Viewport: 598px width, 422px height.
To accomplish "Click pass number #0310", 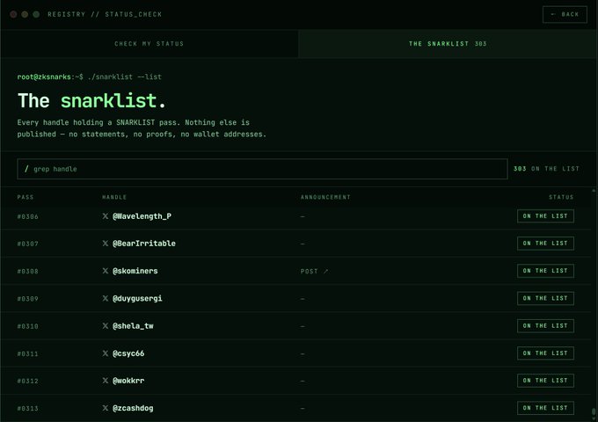I will 28,326.
